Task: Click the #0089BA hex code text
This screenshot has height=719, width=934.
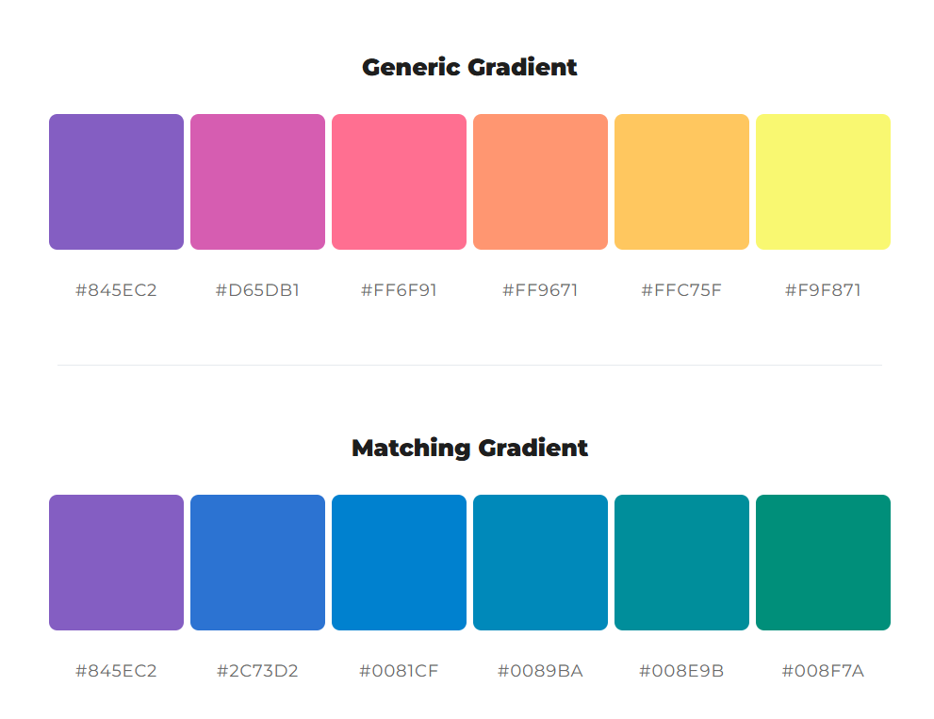Action: pyautogui.click(x=540, y=671)
